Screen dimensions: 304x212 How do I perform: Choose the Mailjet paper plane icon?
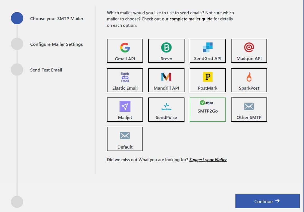coord(125,106)
